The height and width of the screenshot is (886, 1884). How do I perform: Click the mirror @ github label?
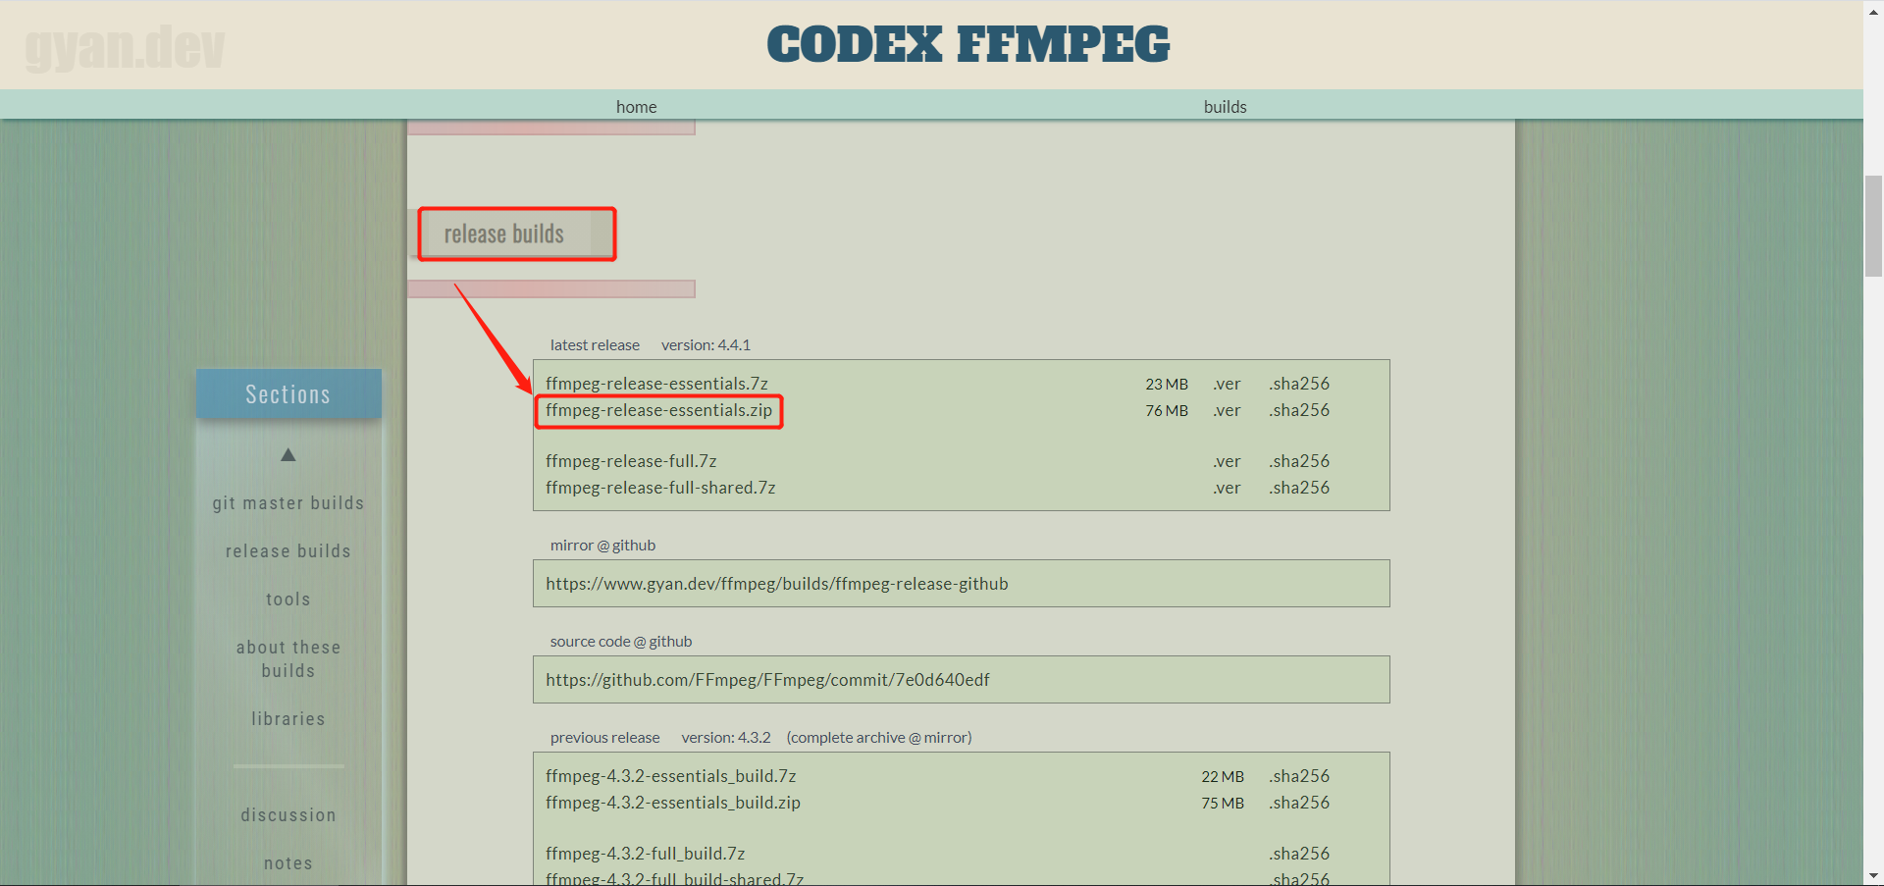pyautogui.click(x=602, y=546)
